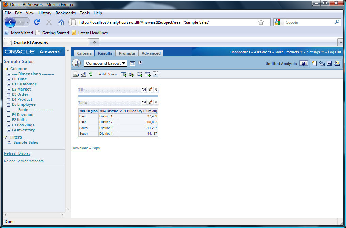Format the Title view using the font icon
The width and height of the screenshot is (346, 228).
pos(144,89)
